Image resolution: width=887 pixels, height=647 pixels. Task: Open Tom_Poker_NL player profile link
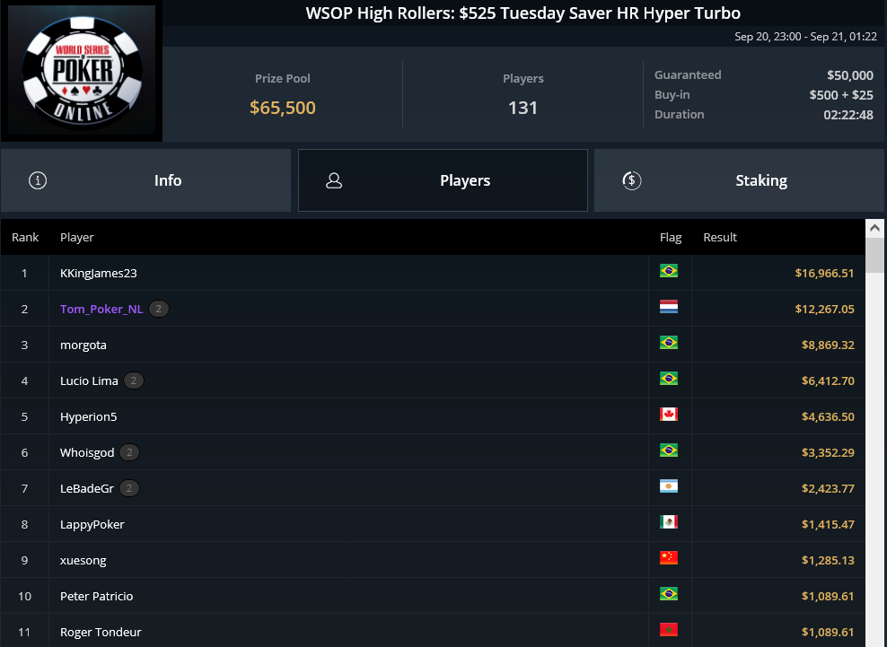pyautogui.click(x=101, y=309)
